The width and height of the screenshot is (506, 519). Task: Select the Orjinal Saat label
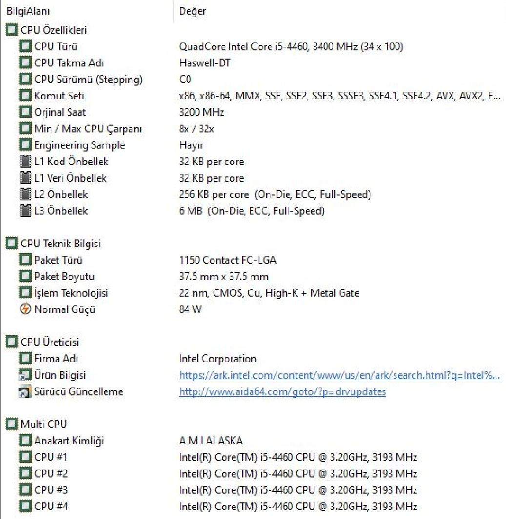tap(60, 112)
